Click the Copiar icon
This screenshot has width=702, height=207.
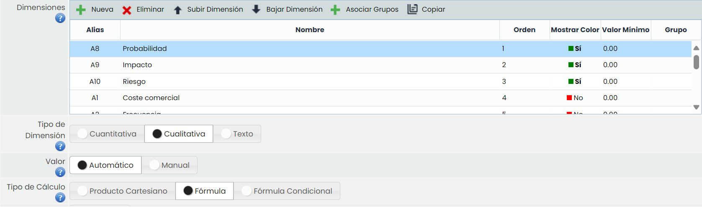[x=412, y=9]
